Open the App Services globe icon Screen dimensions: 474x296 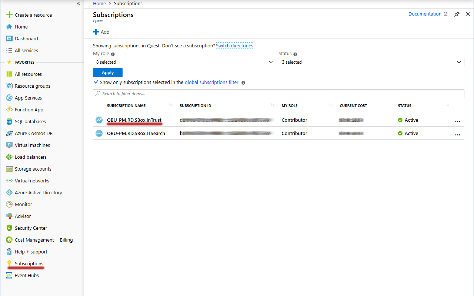tap(9, 98)
